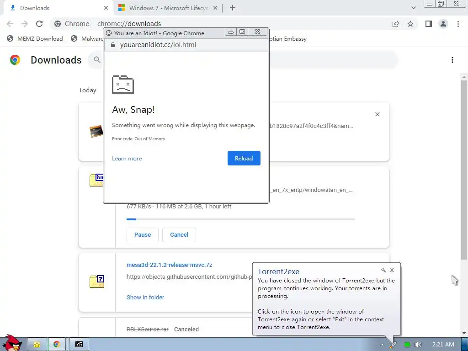Pause the ISO download
This screenshot has height=351, width=468.
[x=143, y=235]
